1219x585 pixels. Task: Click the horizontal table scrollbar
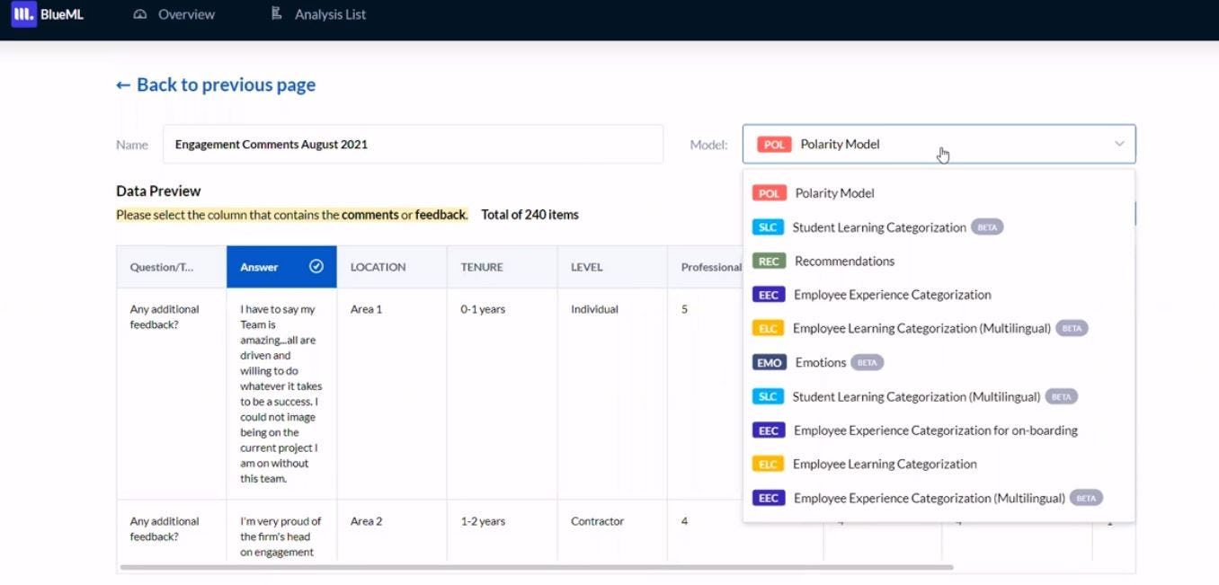536,567
